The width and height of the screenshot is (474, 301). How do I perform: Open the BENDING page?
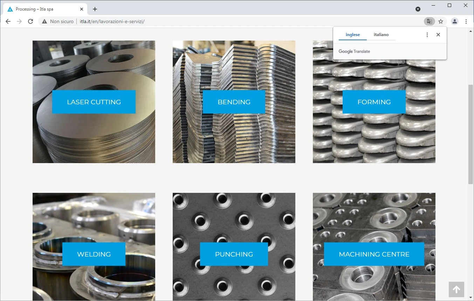[234, 102]
